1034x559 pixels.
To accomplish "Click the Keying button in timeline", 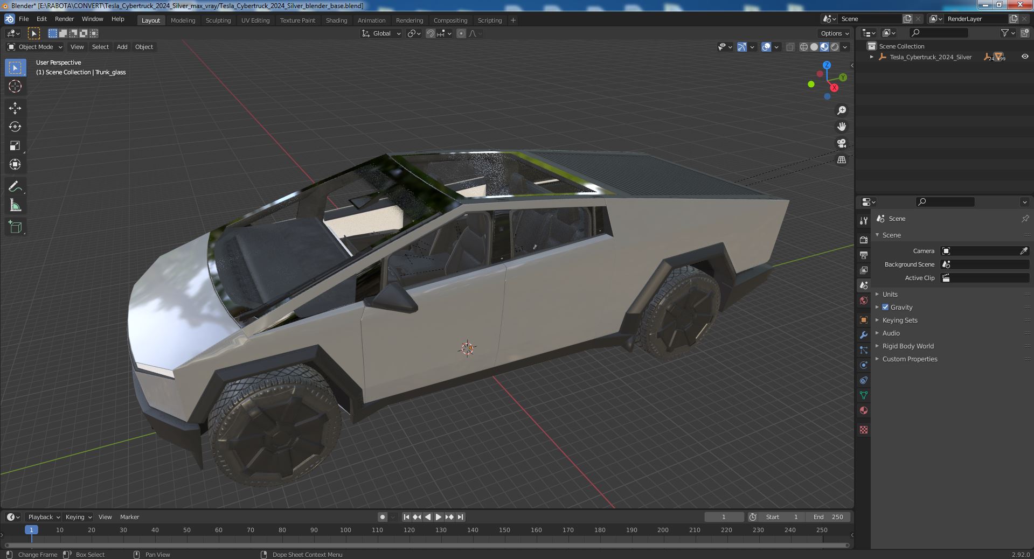I will [78, 517].
